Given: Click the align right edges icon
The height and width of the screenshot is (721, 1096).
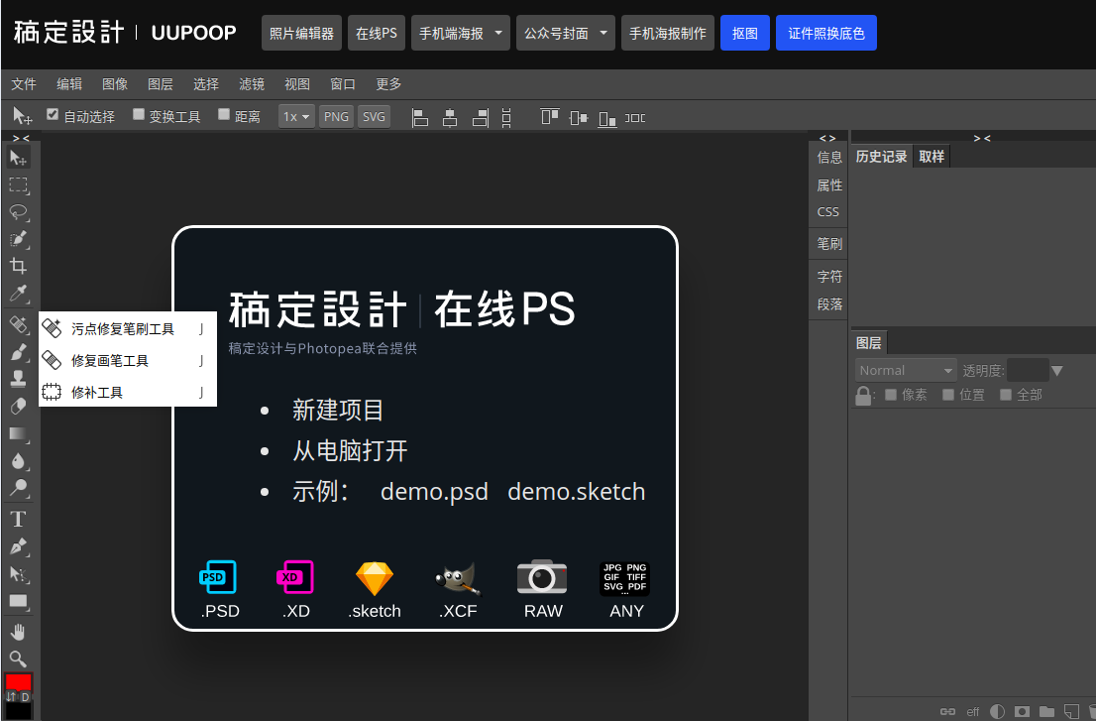Looking at the screenshot, I should click(x=481, y=117).
